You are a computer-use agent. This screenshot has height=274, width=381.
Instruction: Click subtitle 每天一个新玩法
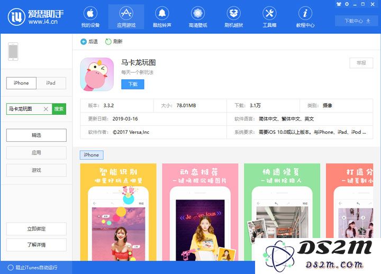(137, 72)
